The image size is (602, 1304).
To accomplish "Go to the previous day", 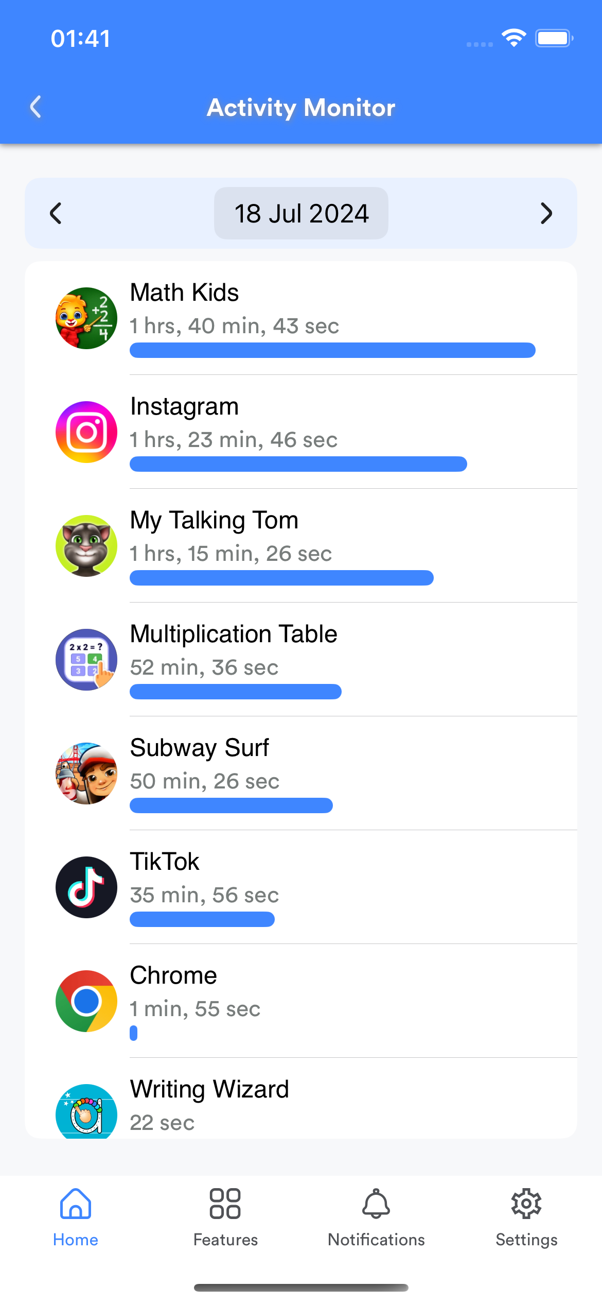I will coord(56,213).
